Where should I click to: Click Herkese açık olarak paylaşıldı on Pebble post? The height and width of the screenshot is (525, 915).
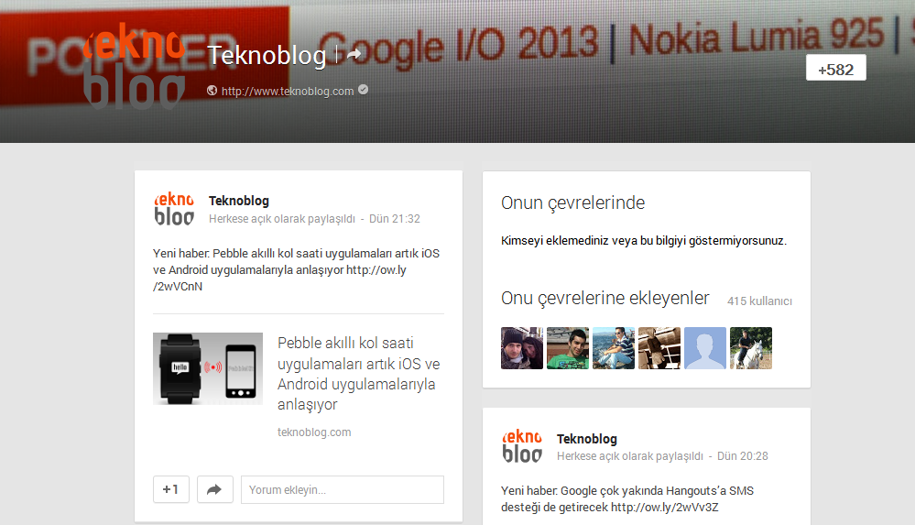[282, 219]
